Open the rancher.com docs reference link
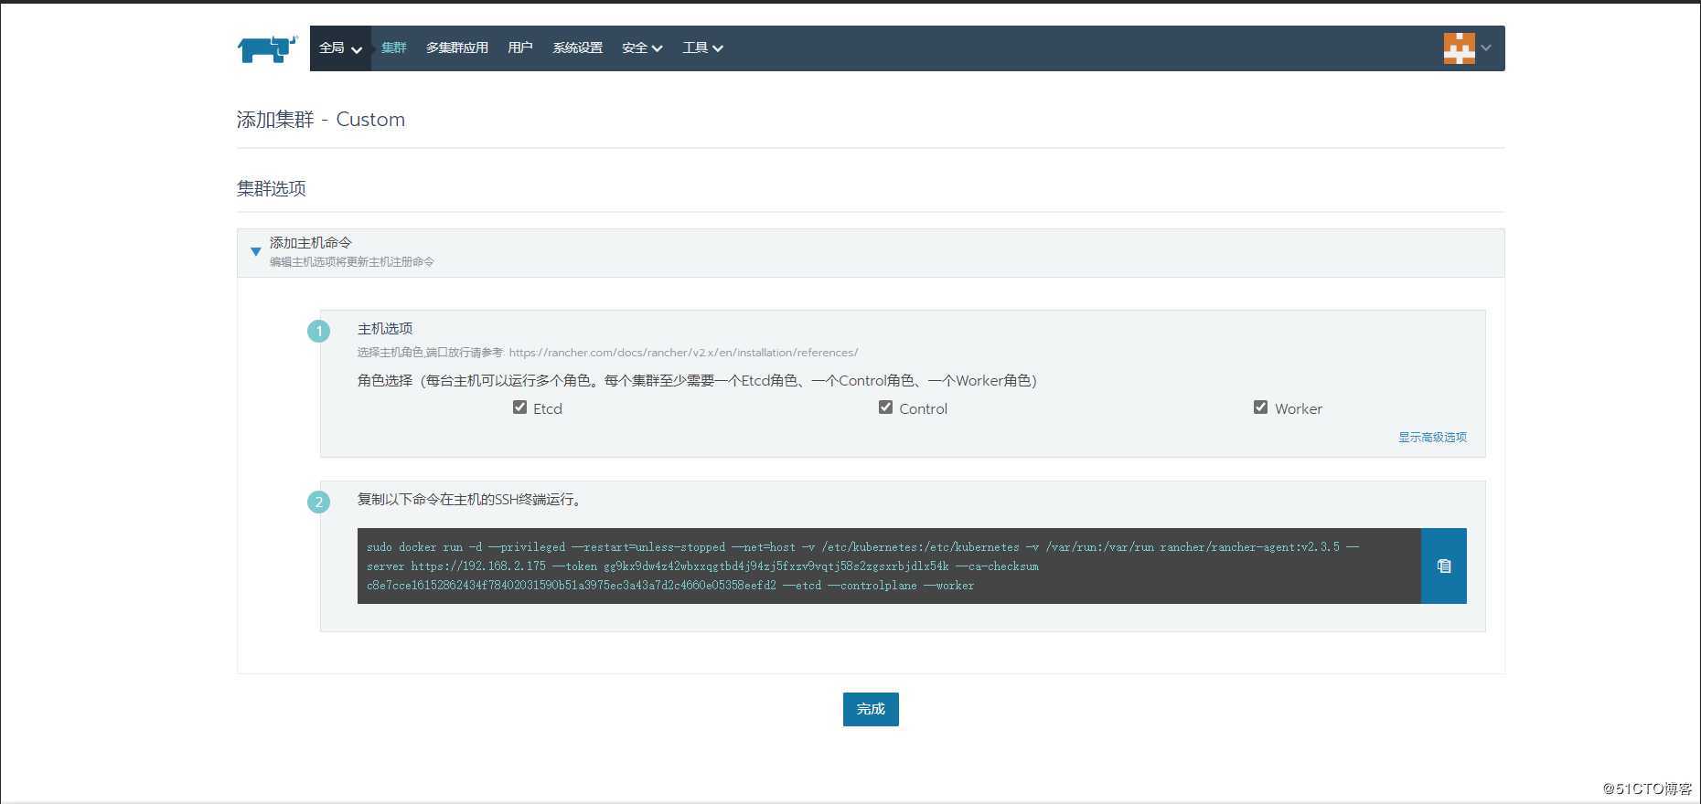This screenshot has width=1701, height=804. tap(683, 353)
